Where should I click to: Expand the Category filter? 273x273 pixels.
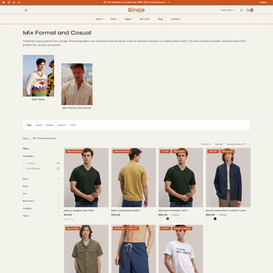(x=41, y=208)
